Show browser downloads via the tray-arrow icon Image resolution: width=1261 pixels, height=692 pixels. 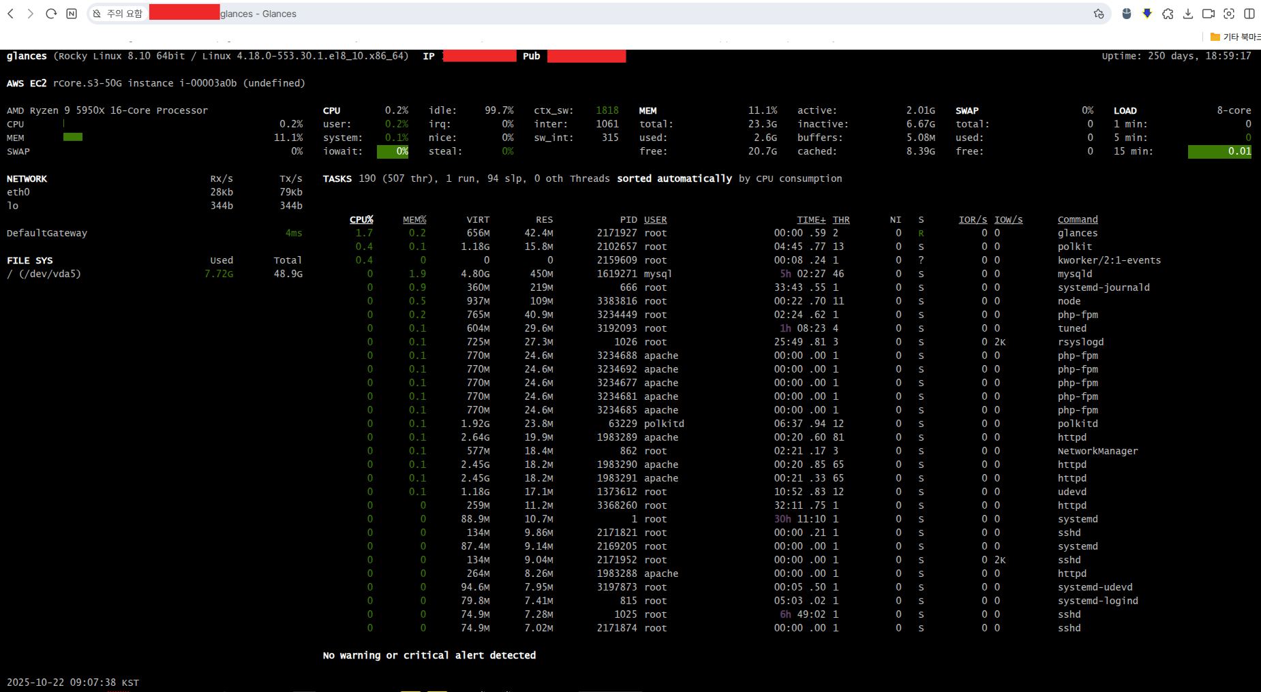1188,14
